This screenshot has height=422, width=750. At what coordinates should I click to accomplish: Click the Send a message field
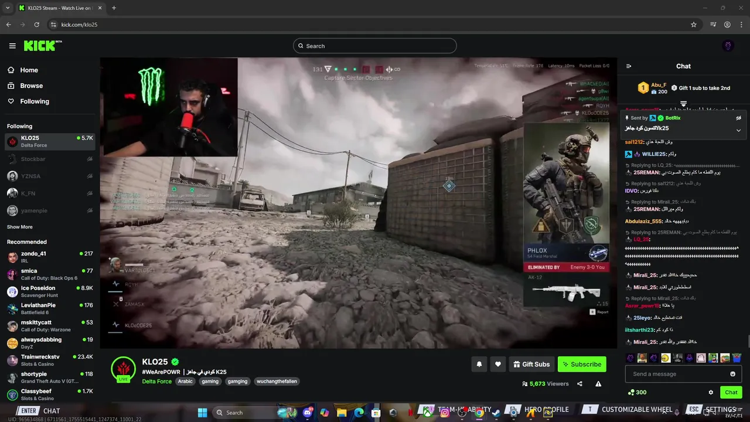pos(683,374)
